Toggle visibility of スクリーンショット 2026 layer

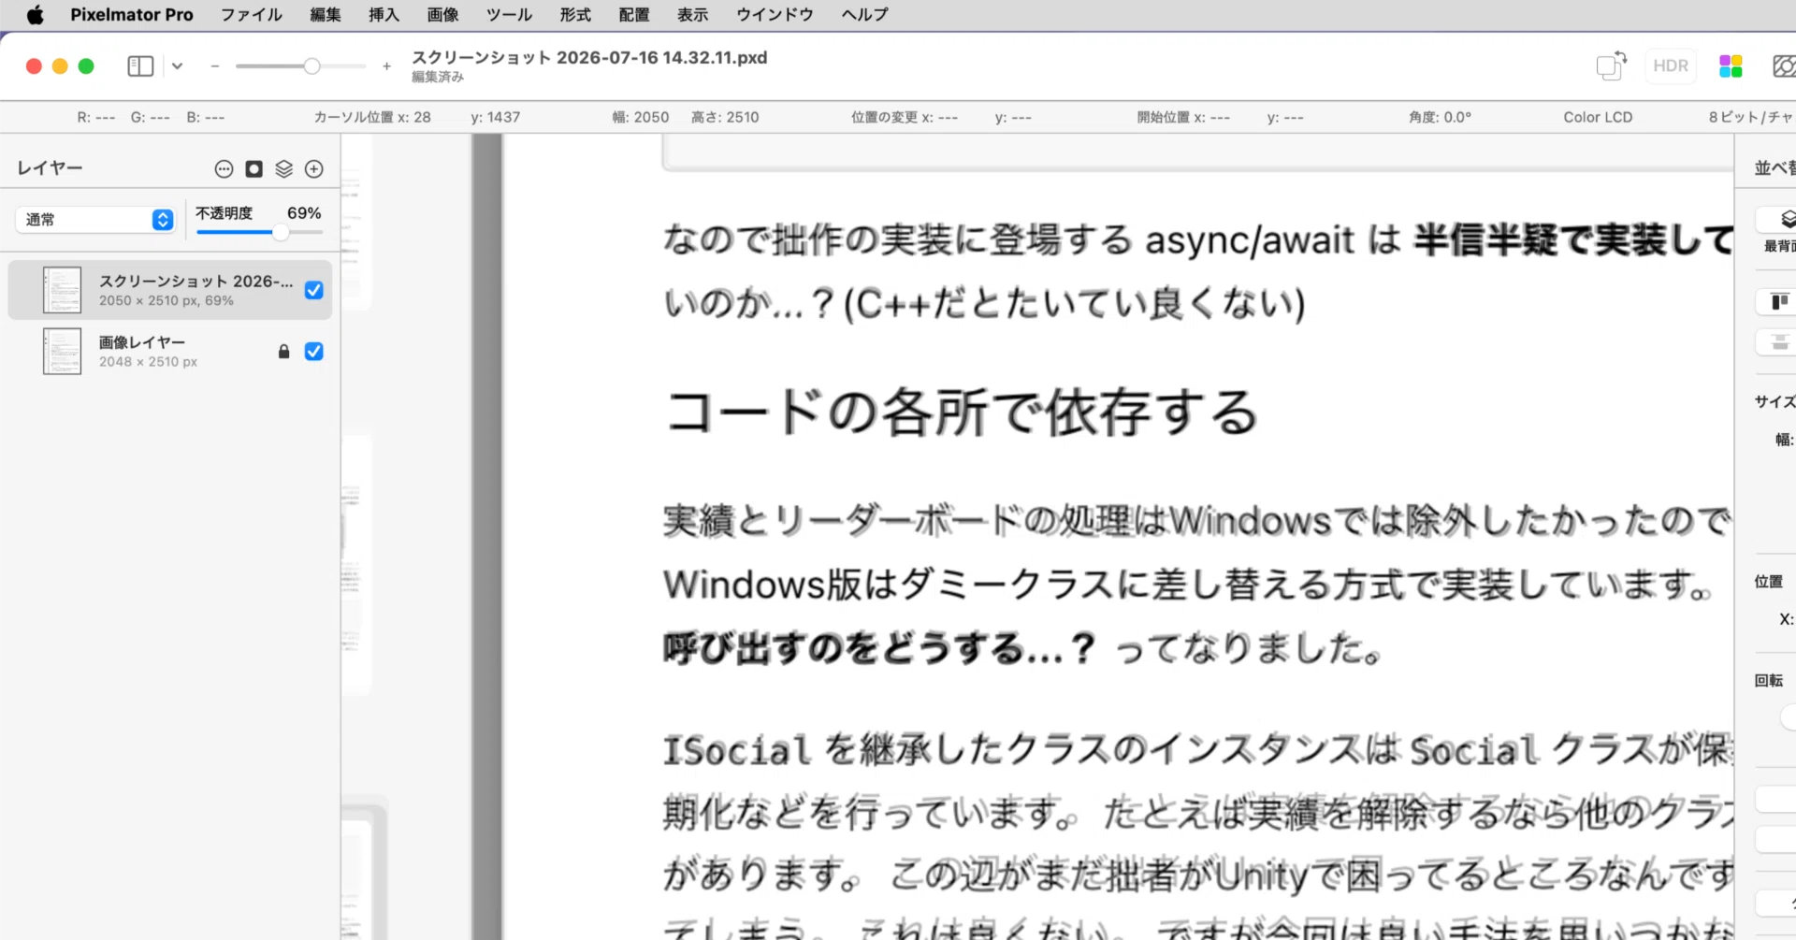(314, 290)
